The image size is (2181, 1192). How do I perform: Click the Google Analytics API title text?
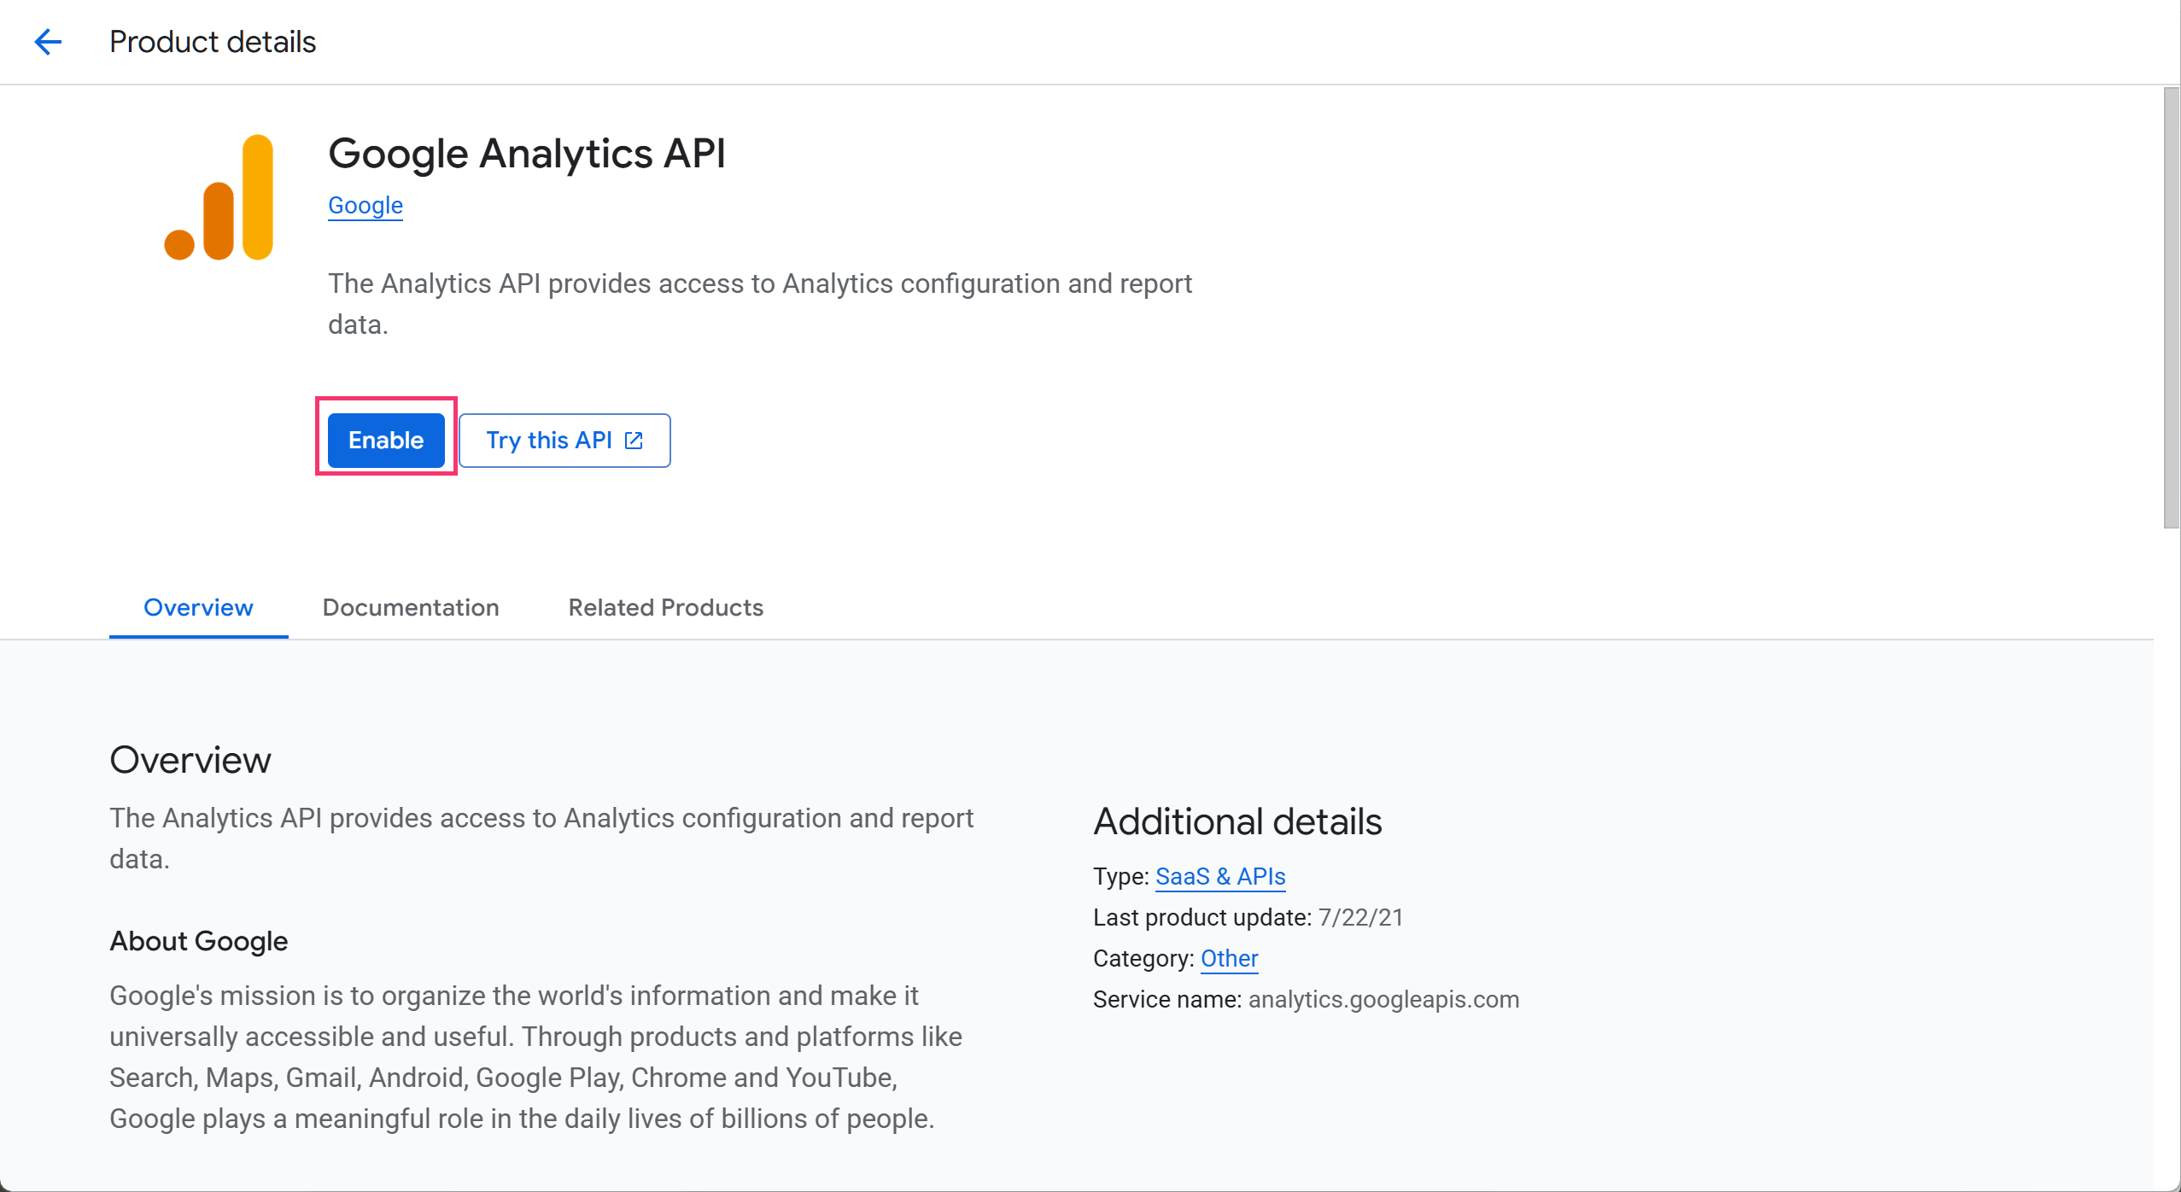[x=527, y=154]
